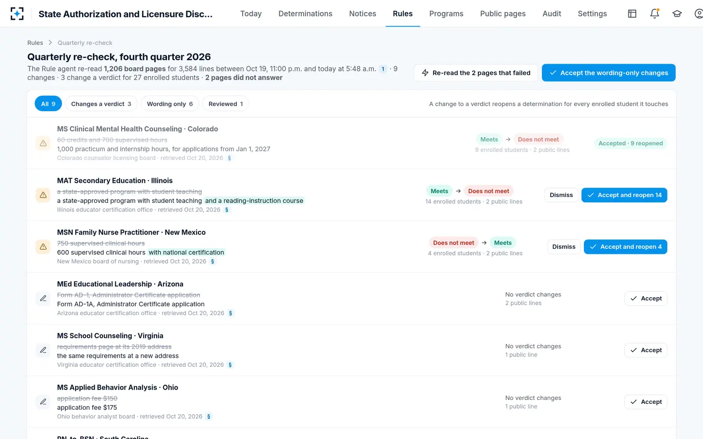Viewport: 703px width, 439px height.
Task: Accept the MEd Educational Leadership Arizona change
Action: coord(646,299)
